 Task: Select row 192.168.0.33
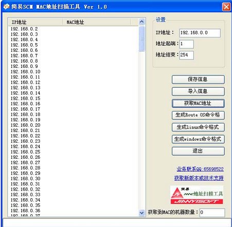coord(73,195)
